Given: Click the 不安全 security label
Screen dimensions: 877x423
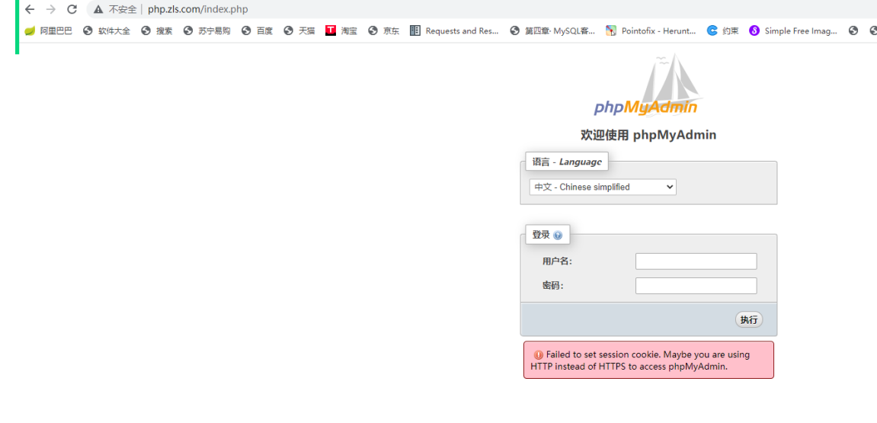Looking at the screenshot, I should pyautogui.click(x=123, y=9).
